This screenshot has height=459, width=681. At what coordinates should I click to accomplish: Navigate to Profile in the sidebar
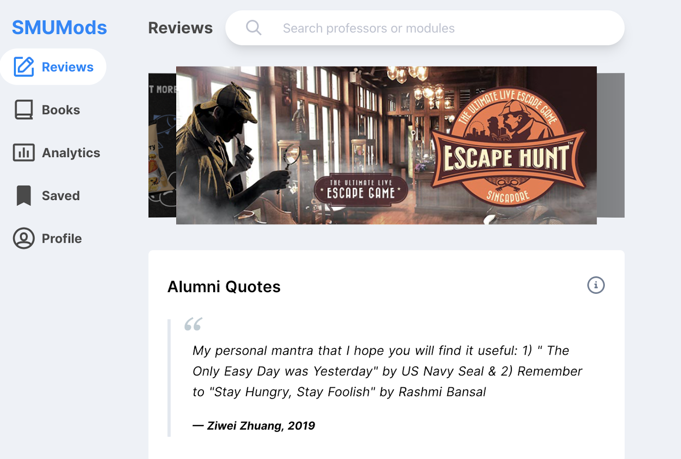point(48,238)
